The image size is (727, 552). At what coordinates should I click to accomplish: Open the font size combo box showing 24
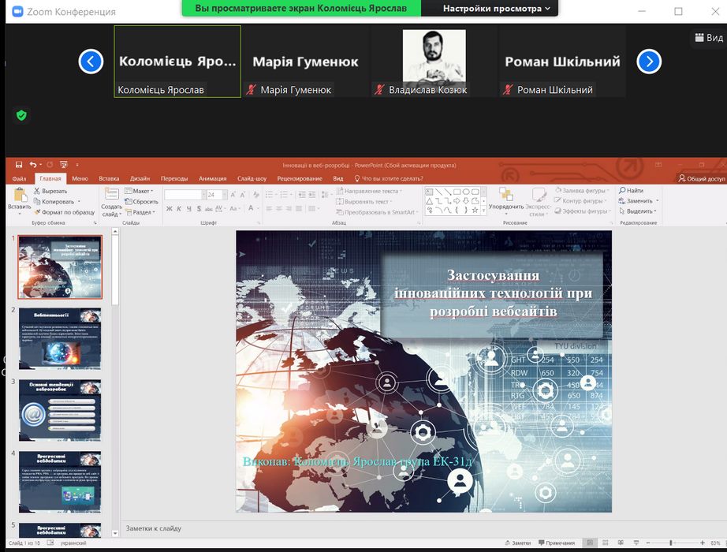tap(214, 195)
